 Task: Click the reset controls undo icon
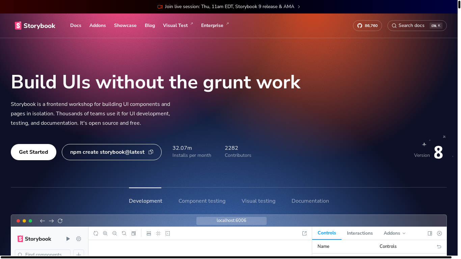[x=439, y=247]
